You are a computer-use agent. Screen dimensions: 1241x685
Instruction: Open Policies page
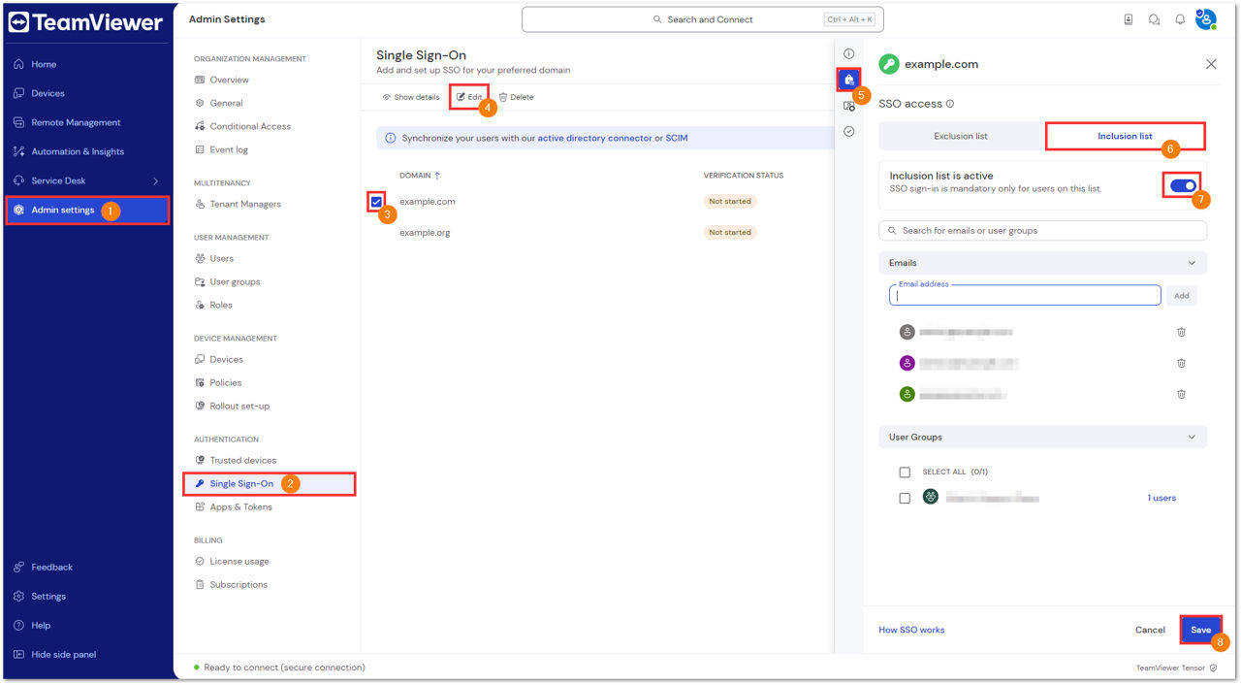pos(226,382)
